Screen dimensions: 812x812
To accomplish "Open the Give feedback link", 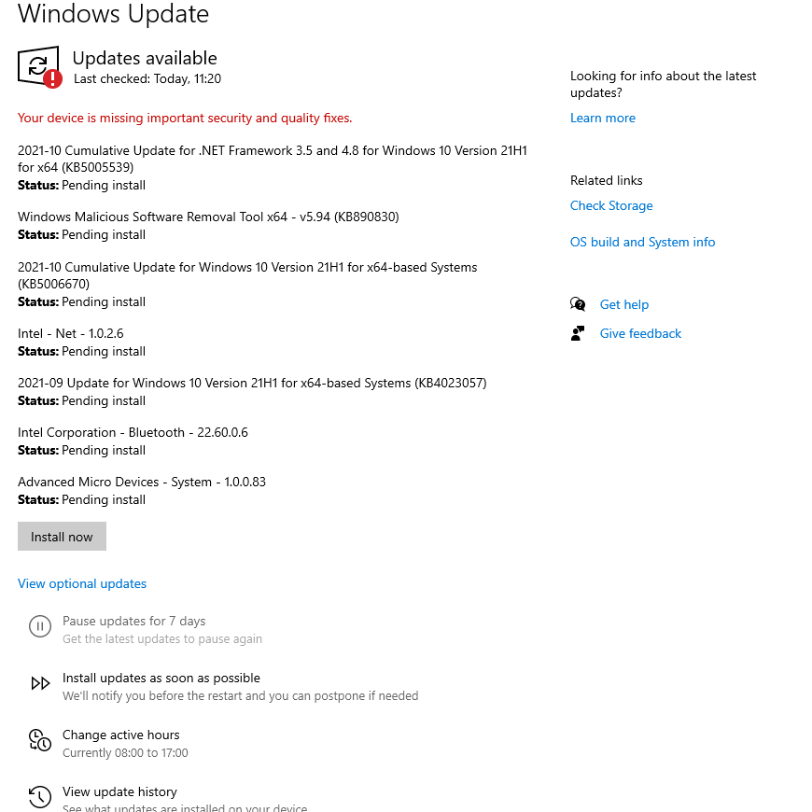I will (640, 333).
